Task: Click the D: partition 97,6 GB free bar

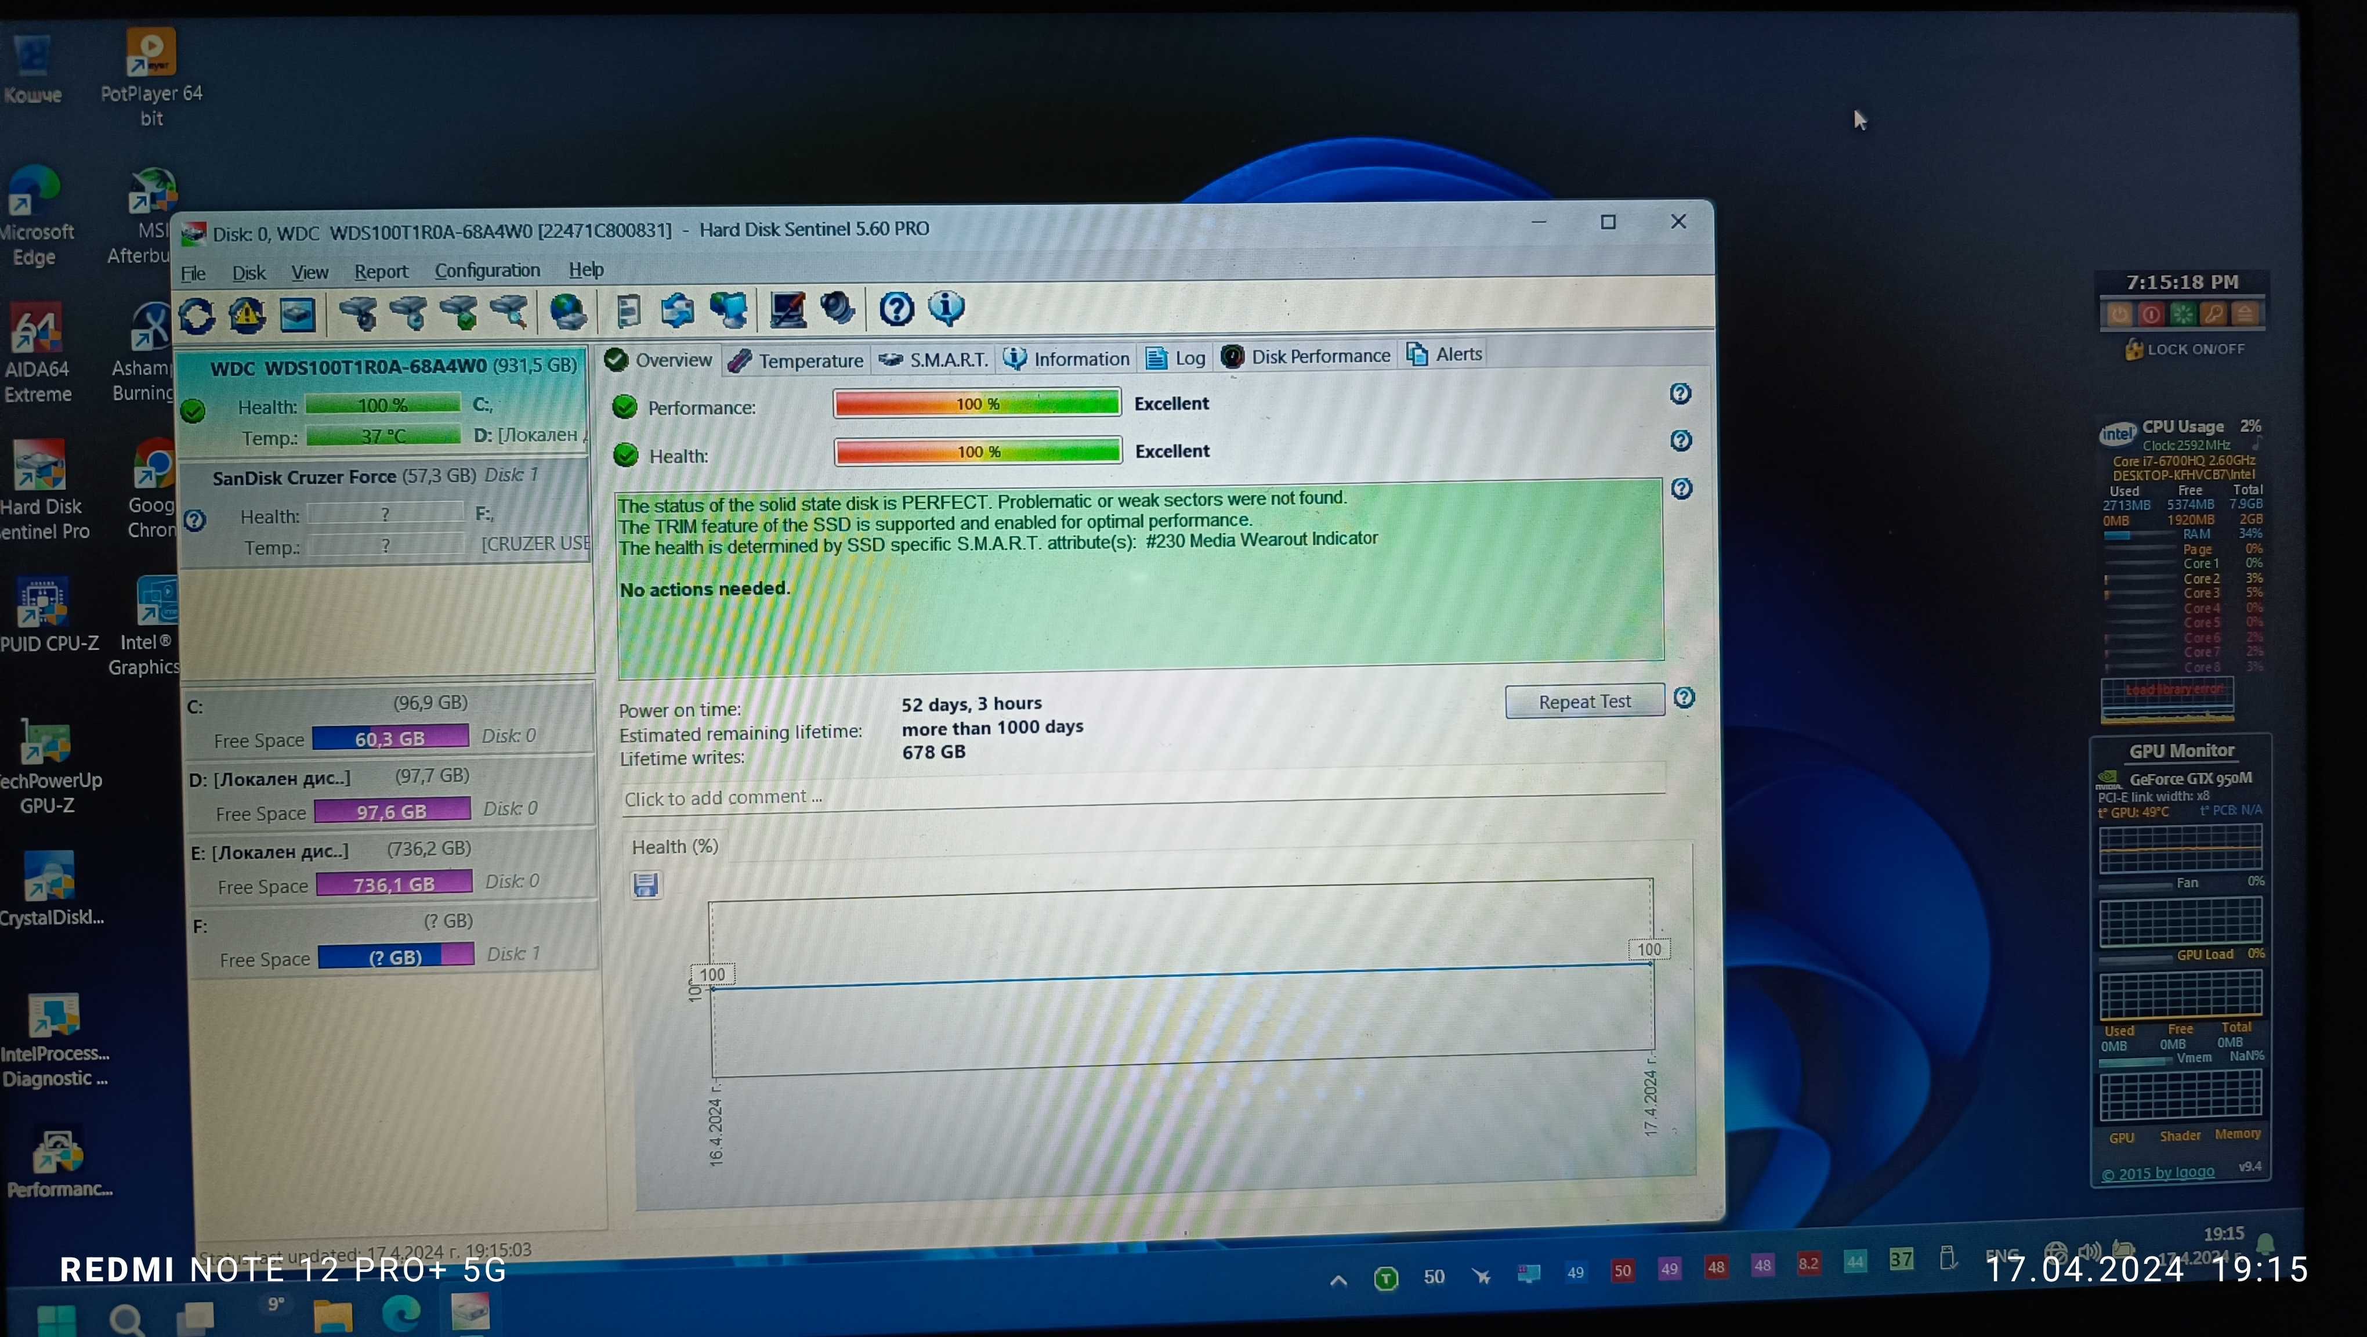Action: pos(392,811)
